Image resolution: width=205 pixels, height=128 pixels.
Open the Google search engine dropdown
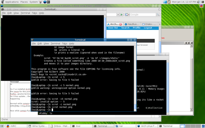click(x=127, y=15)
